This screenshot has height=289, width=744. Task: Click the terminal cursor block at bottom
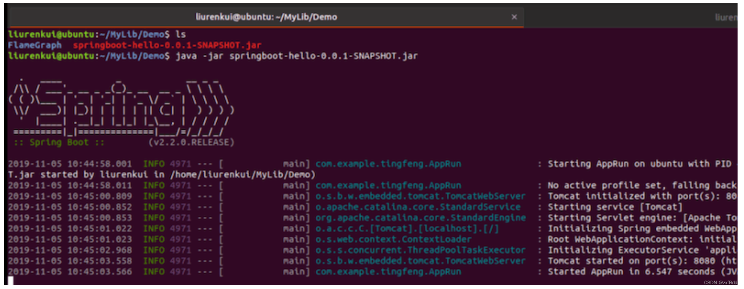tap(11, 280)
